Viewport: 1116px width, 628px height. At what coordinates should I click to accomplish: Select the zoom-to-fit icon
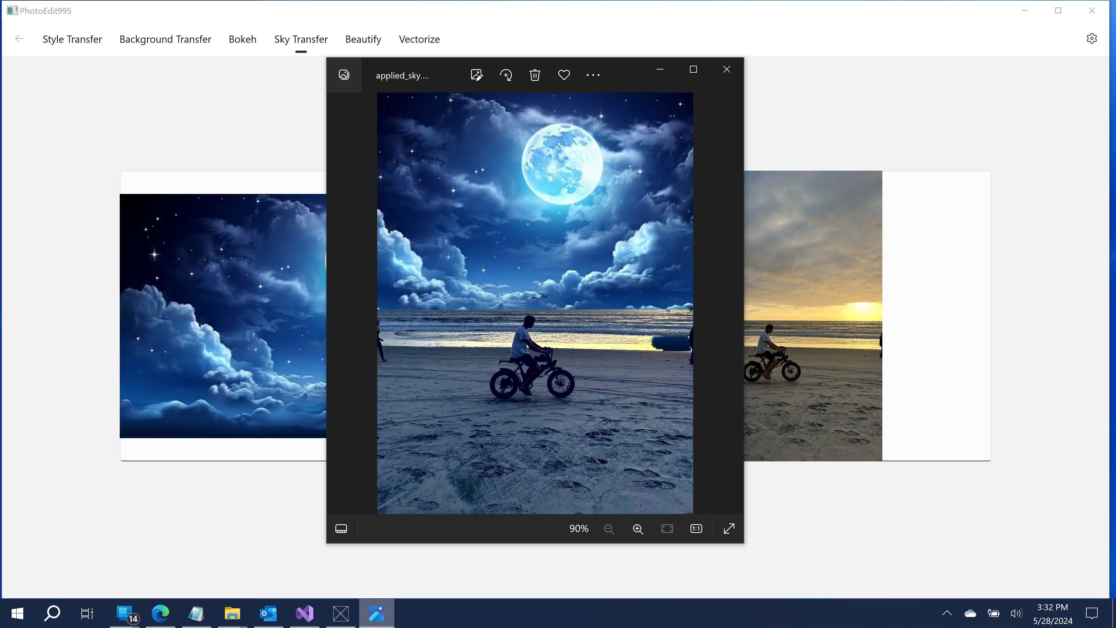[x=667, y=529]
